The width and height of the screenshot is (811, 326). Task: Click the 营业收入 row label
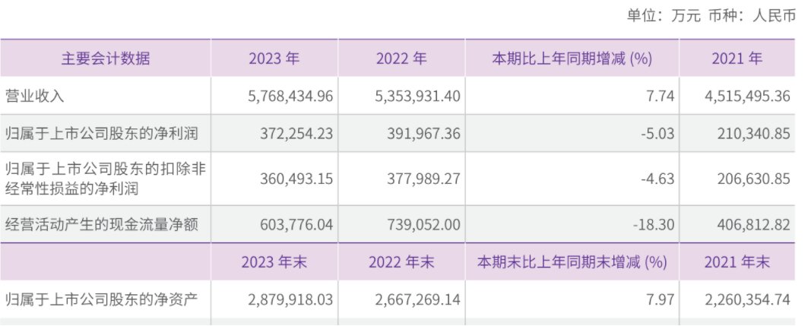point(35,97)
